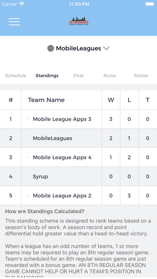Select the Mobile League Apps 3 row
Image resolution: width=157 pixels, height=279 pixels.
click(x=78, y=119)
